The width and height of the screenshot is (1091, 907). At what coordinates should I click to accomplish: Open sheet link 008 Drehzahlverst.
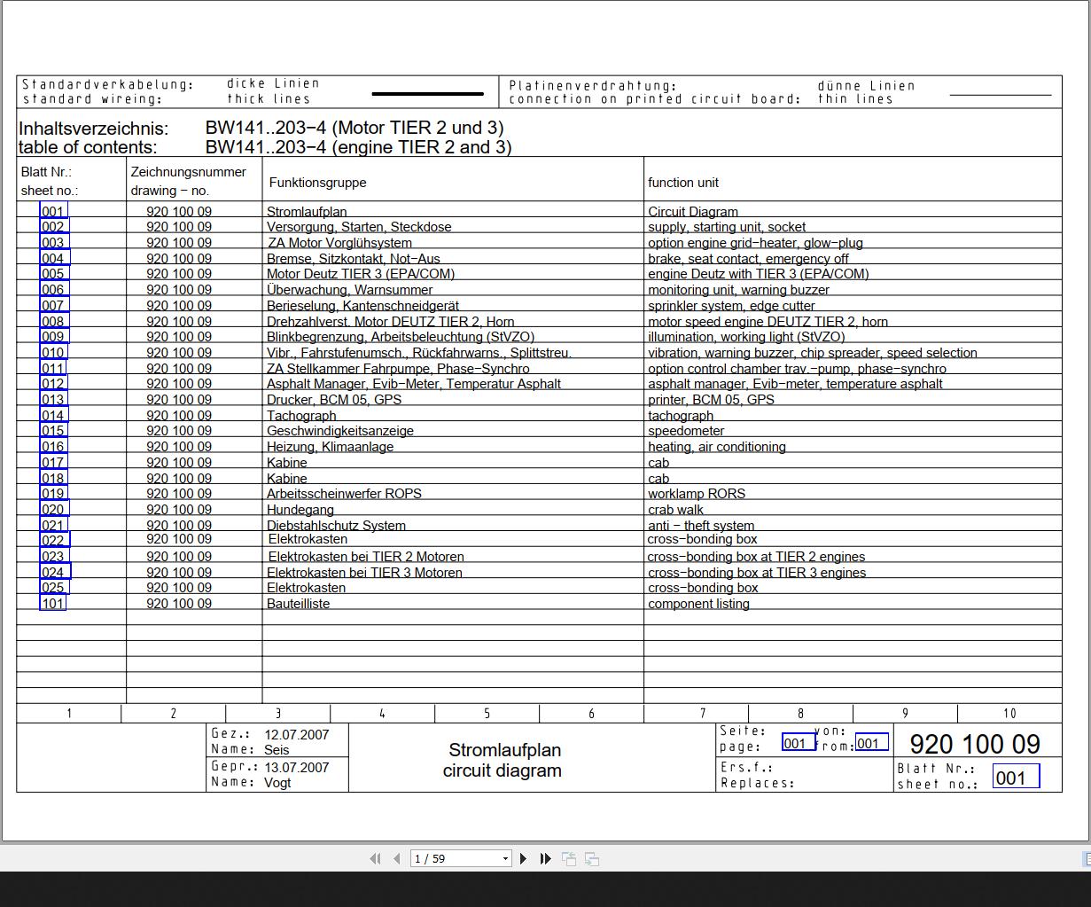[53, 321]
